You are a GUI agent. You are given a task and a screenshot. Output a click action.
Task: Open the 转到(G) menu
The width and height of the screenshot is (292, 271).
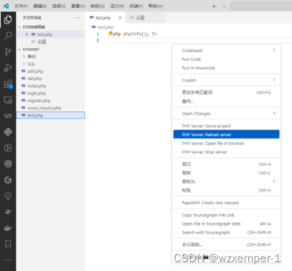[97, 6]
